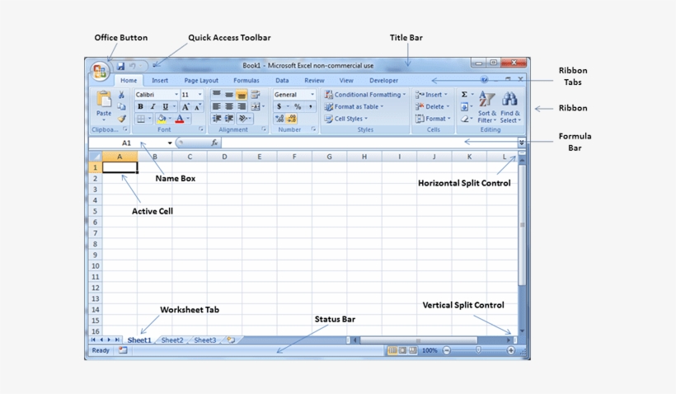This screenshot has height=394, width=676.
Task: Click the Save icon in Quick Access Toolbar
Action: tap(120, 66)
